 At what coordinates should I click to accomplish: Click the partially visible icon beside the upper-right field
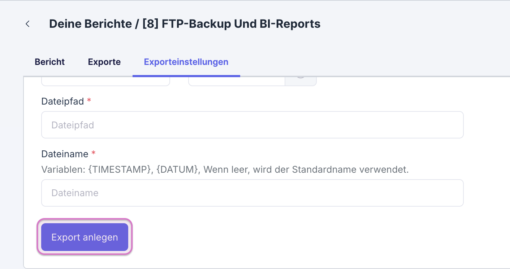point(301,80)
